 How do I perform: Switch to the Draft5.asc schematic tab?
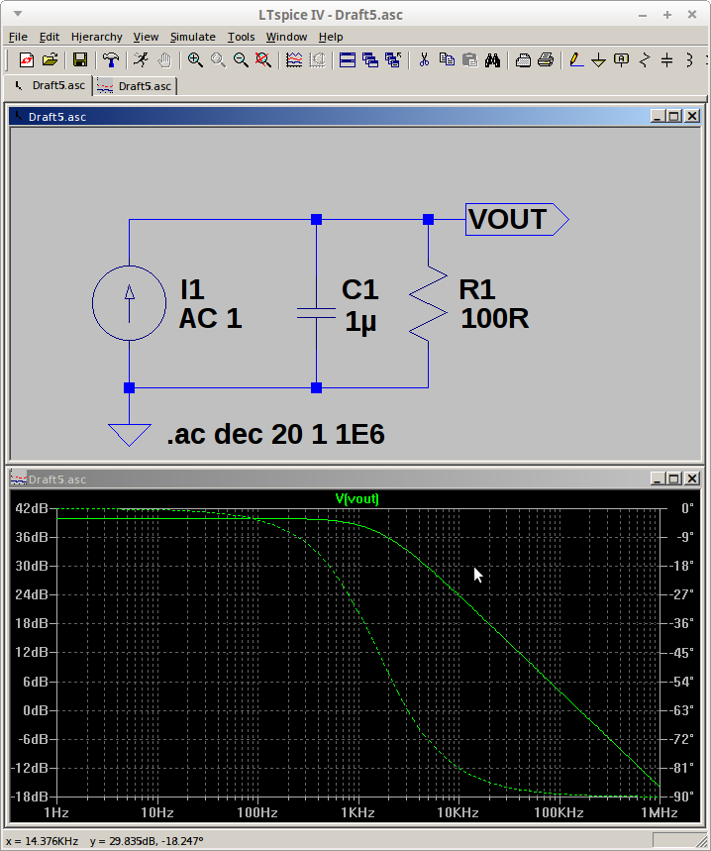[50, 86]
